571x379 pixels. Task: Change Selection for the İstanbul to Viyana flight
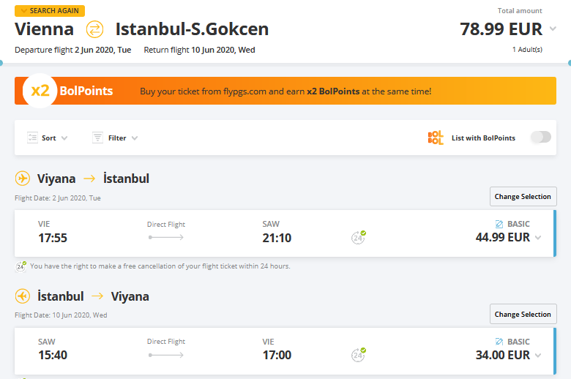523,314
